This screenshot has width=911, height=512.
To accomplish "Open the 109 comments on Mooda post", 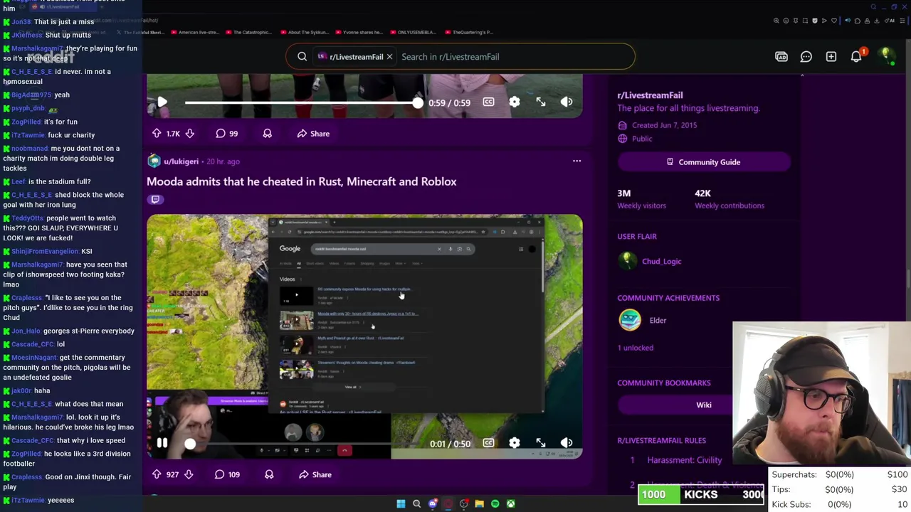I will pos(228,474).
